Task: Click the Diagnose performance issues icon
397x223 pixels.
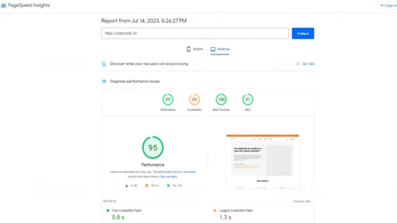Action: click(104, 81)
